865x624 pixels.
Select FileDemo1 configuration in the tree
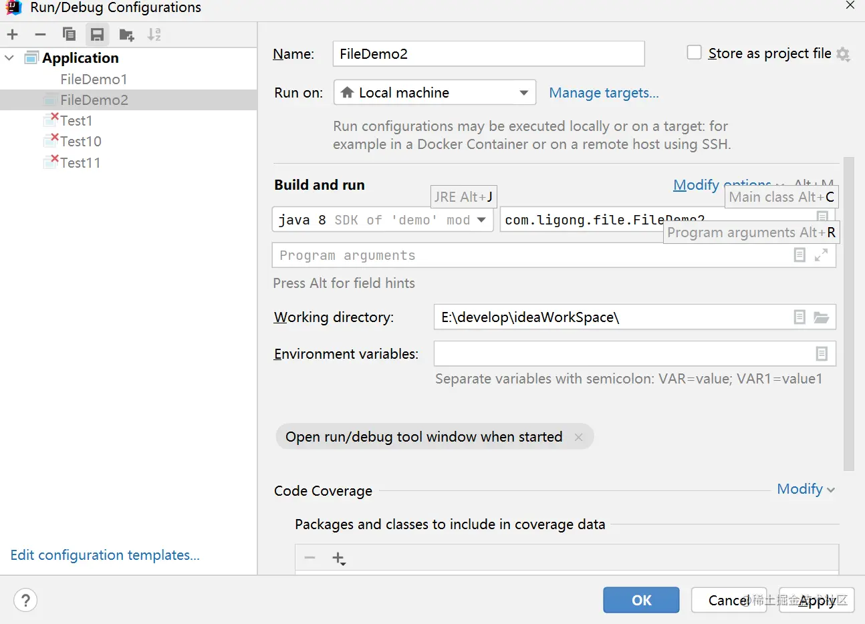pos(94,80)
